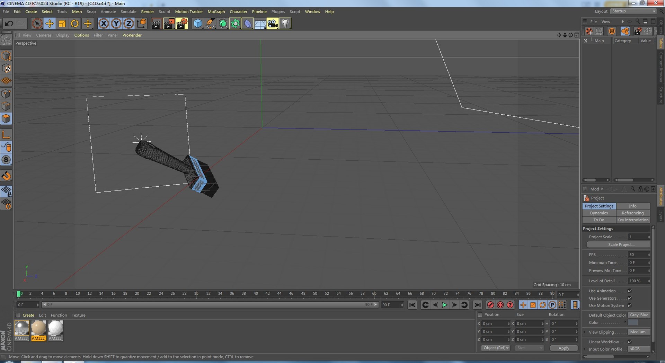Screen dimensions: 665x363
Task: Uncheck Use Animation checkbox
Action: tap(630, 291)
